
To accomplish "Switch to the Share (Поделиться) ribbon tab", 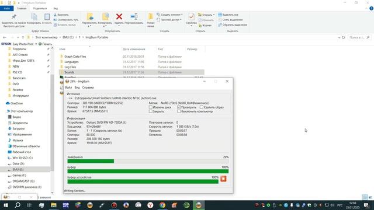I will [40, 8].
